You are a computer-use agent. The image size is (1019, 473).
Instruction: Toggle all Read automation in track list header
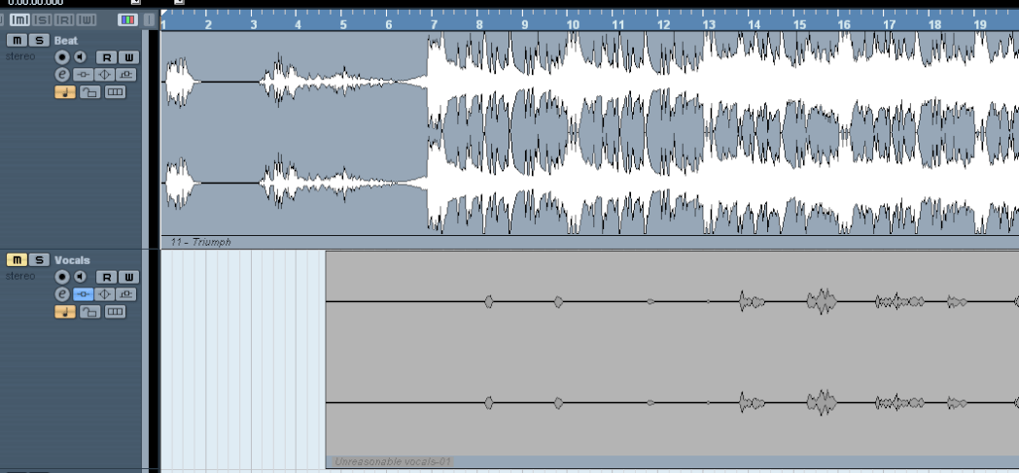(x=64, y=20)
